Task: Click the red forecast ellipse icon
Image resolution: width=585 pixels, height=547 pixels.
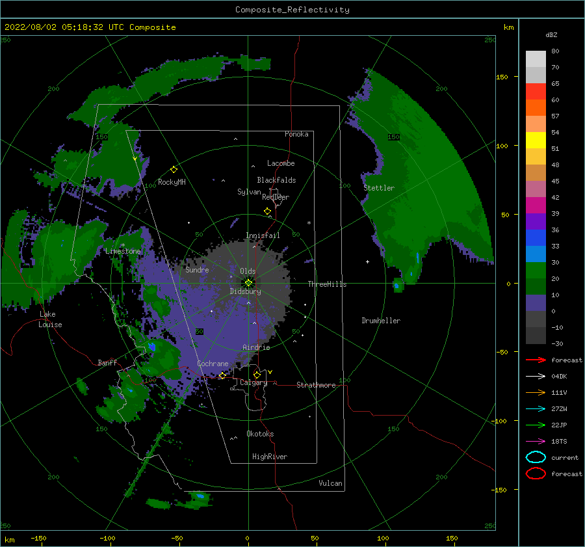Action: 536,474
